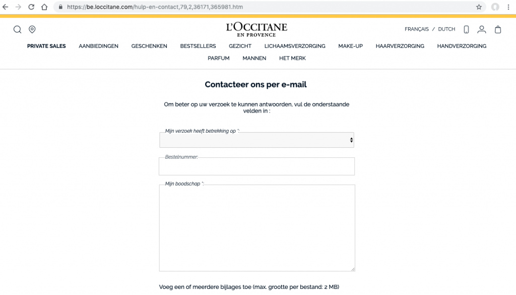Go back with the browser back arrow
Image resolution: width=516 pixels, height=295 pixels.
point(6,7)
